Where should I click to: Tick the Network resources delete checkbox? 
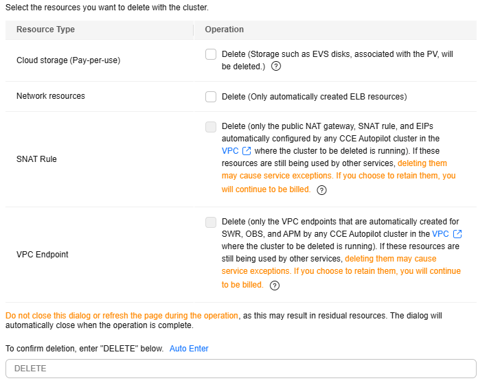[211, 97]
